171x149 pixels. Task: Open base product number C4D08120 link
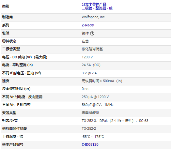90,144
